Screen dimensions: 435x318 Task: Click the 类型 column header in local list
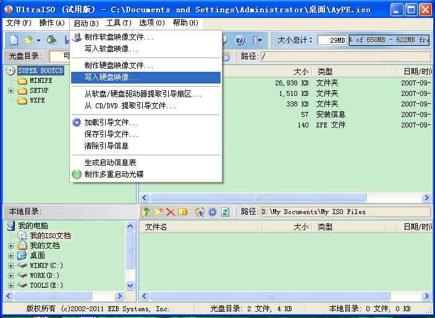tap(348, 227)
